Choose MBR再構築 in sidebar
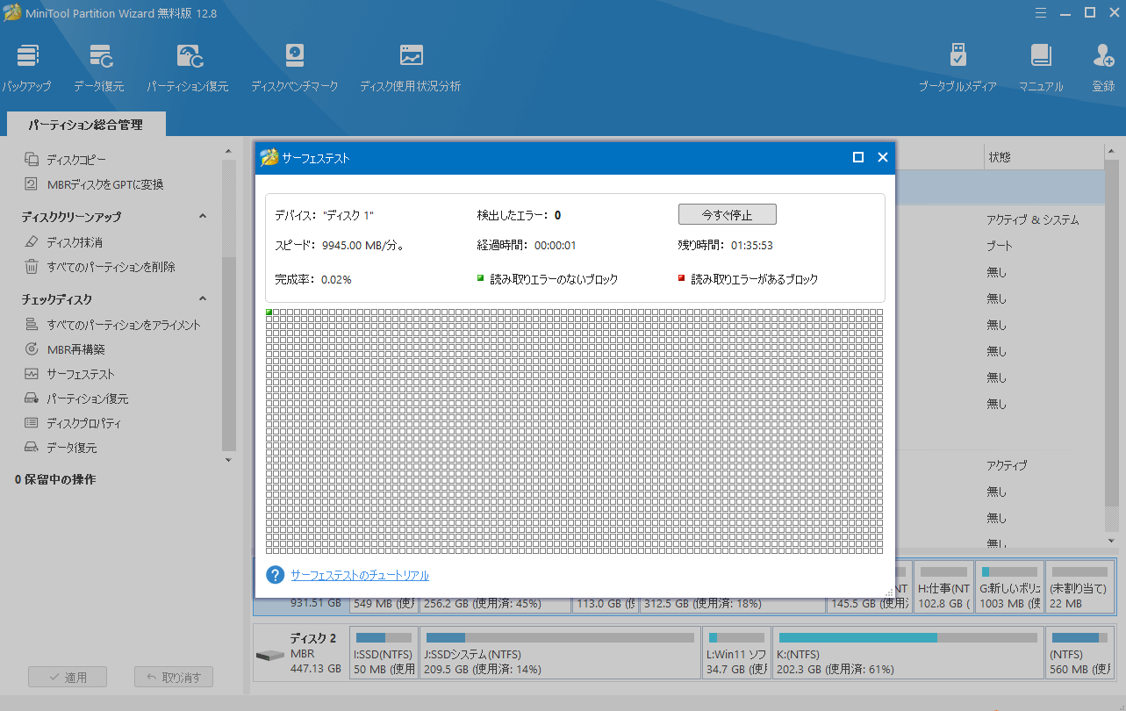 (x=75, y=349)
